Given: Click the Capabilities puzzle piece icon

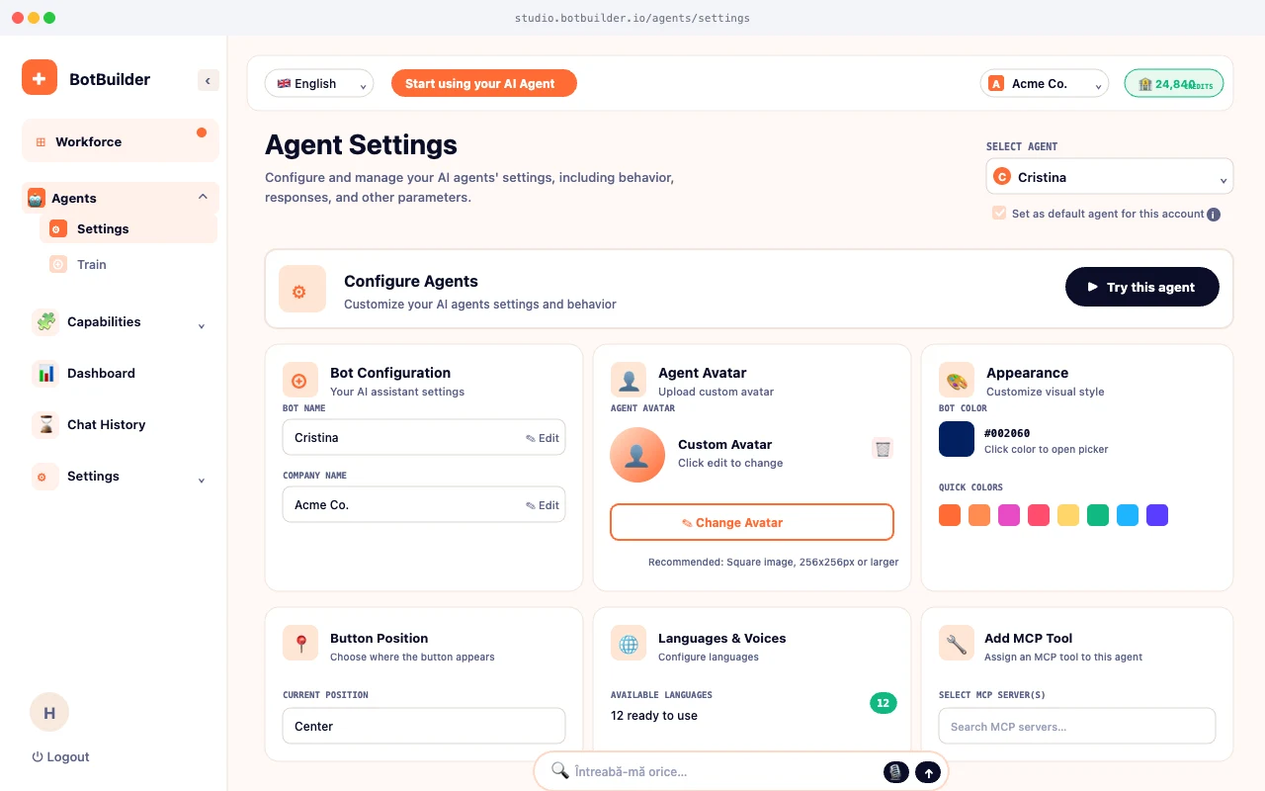Looking at the screenshot, I should pos(45,322).
